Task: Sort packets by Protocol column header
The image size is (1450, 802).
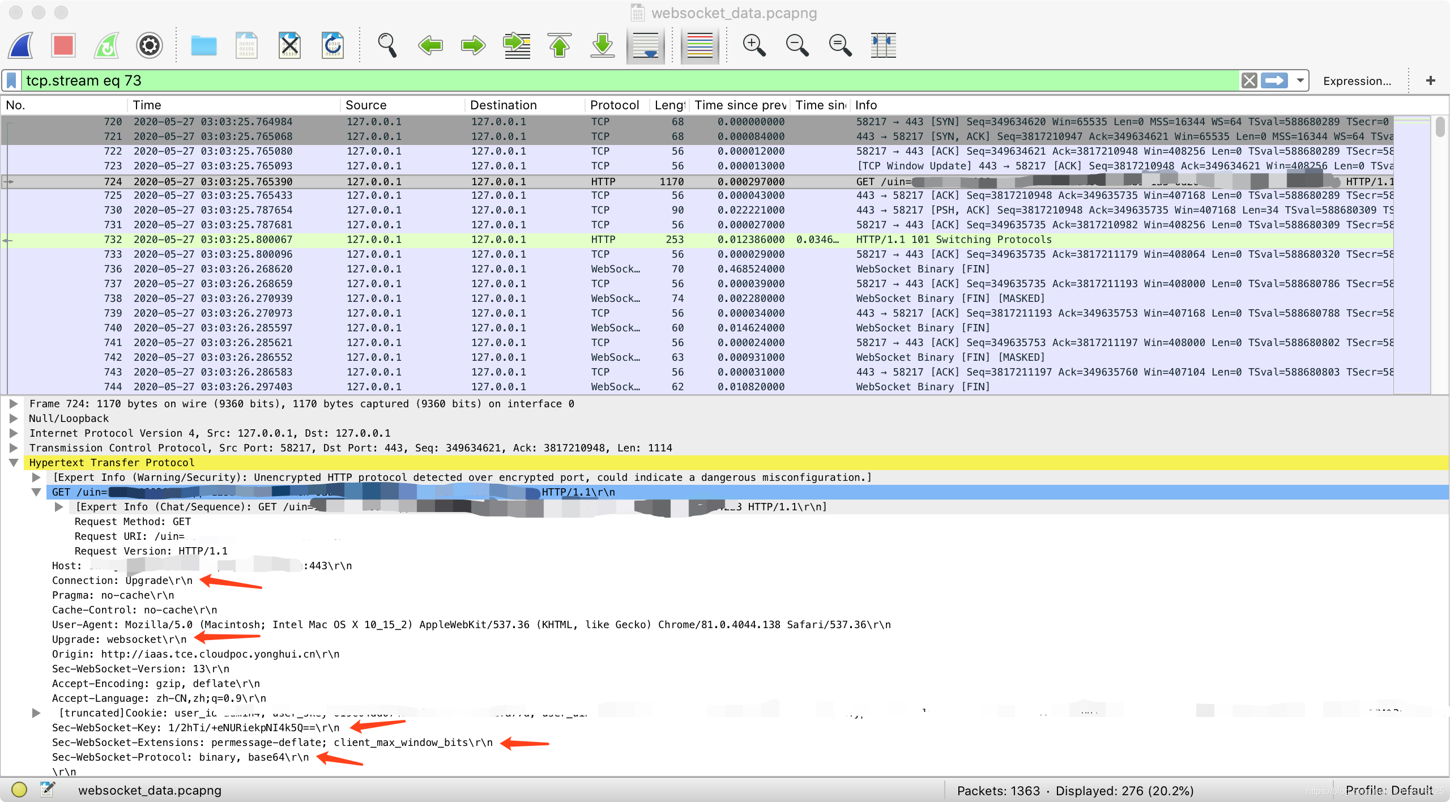Action: coord(614,105)
